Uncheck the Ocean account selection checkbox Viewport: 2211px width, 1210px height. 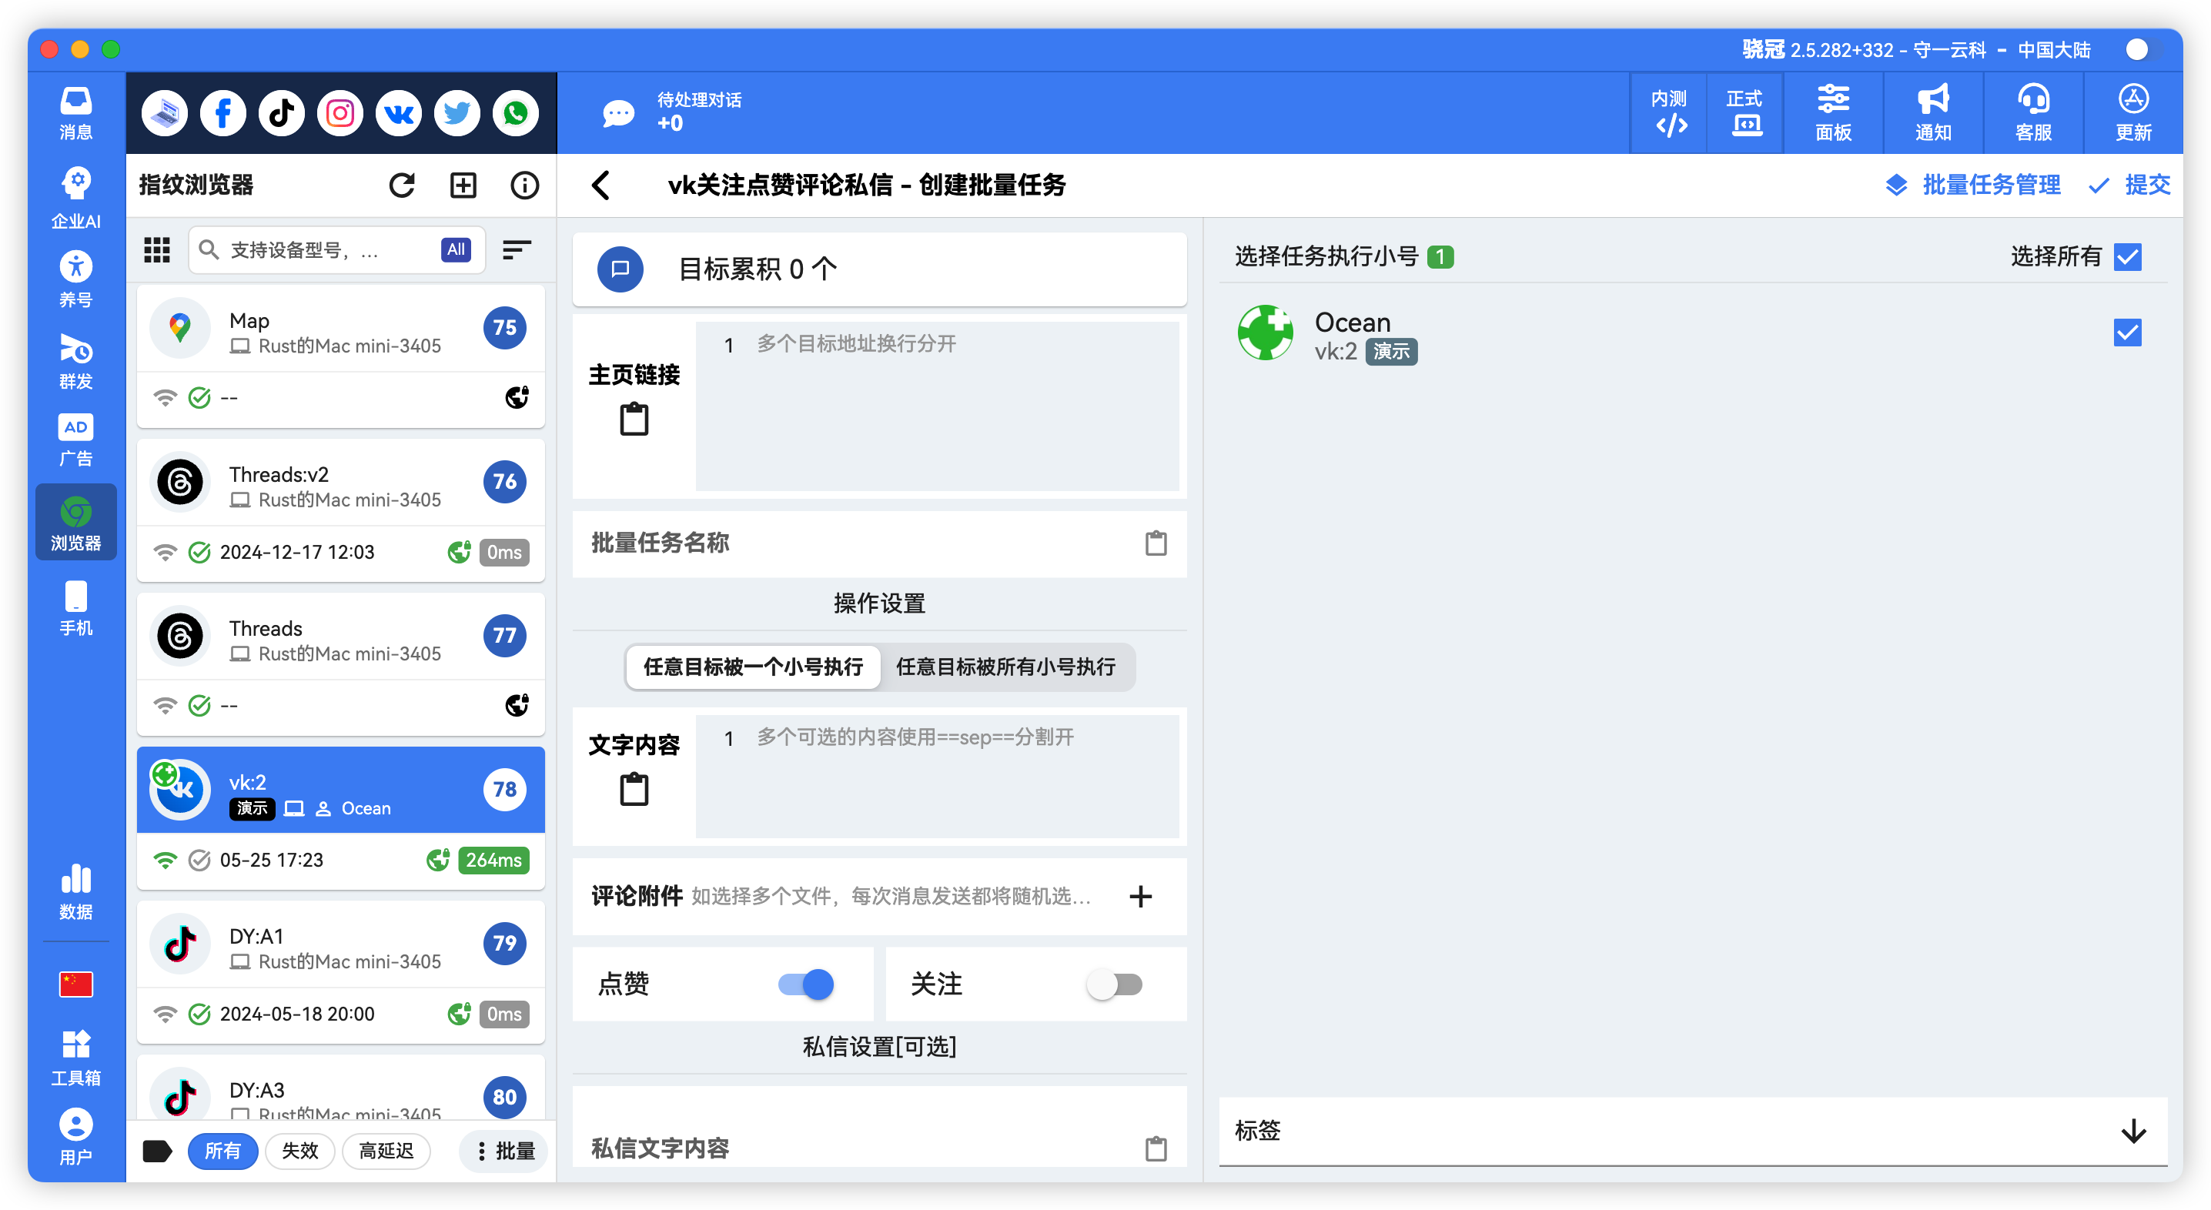(x=2128, y=332)
